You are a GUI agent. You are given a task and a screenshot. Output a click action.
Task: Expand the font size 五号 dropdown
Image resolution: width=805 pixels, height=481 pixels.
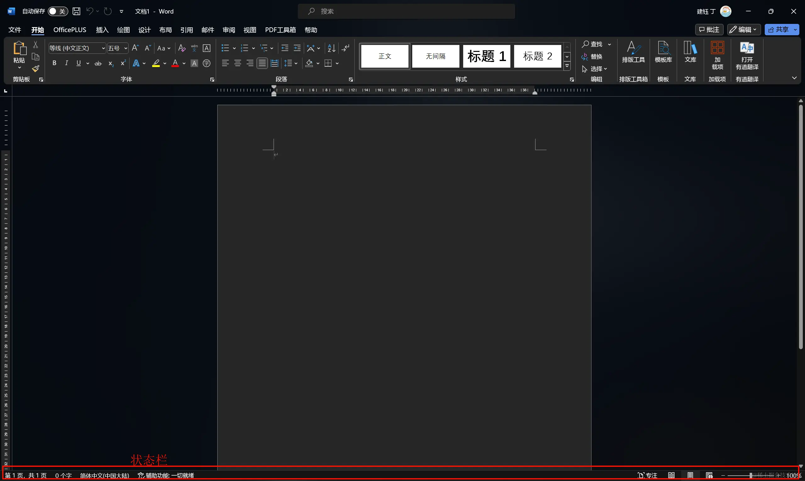(126, 48)
